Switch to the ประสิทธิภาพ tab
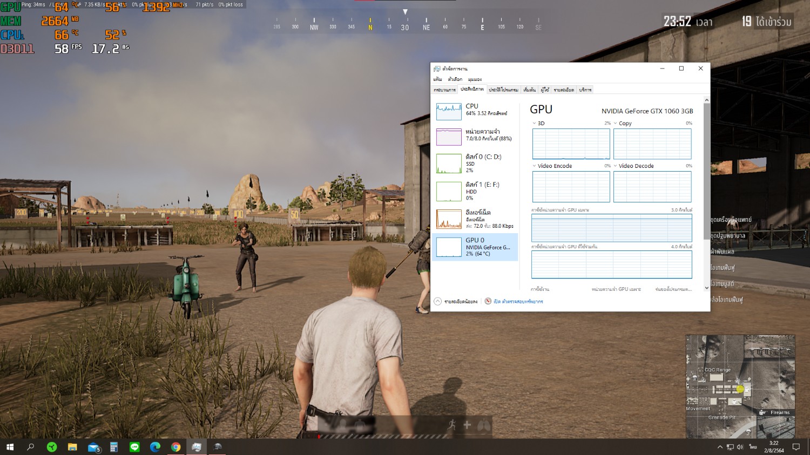The image size is (810, 455). coord(472,89)
